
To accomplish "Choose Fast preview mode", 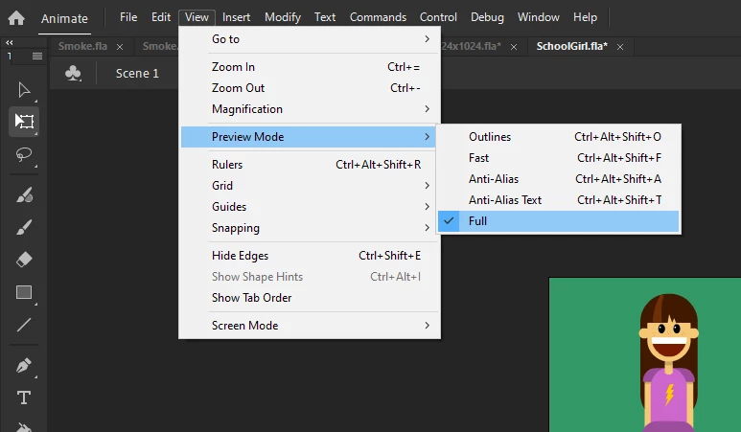I will click(559, 158).
